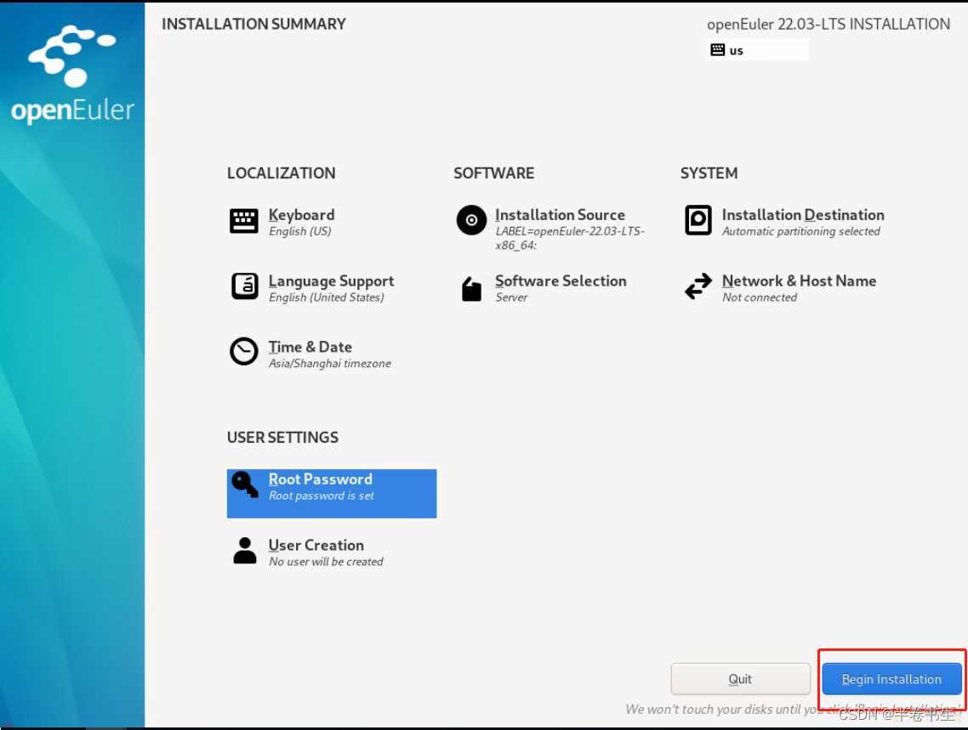The image size is (968, 730).
Task: Open Software Selection options
Action: pyautogui.click(x=561, y=281)
